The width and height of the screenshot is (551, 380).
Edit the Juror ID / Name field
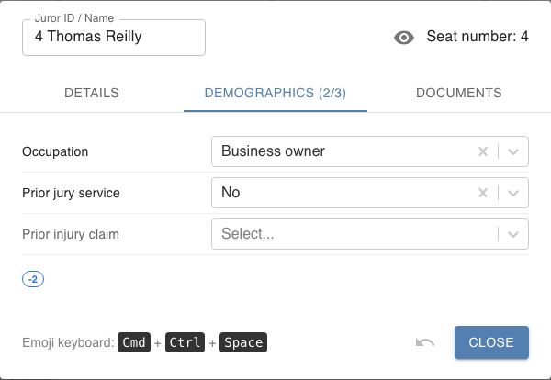[114, 38]
